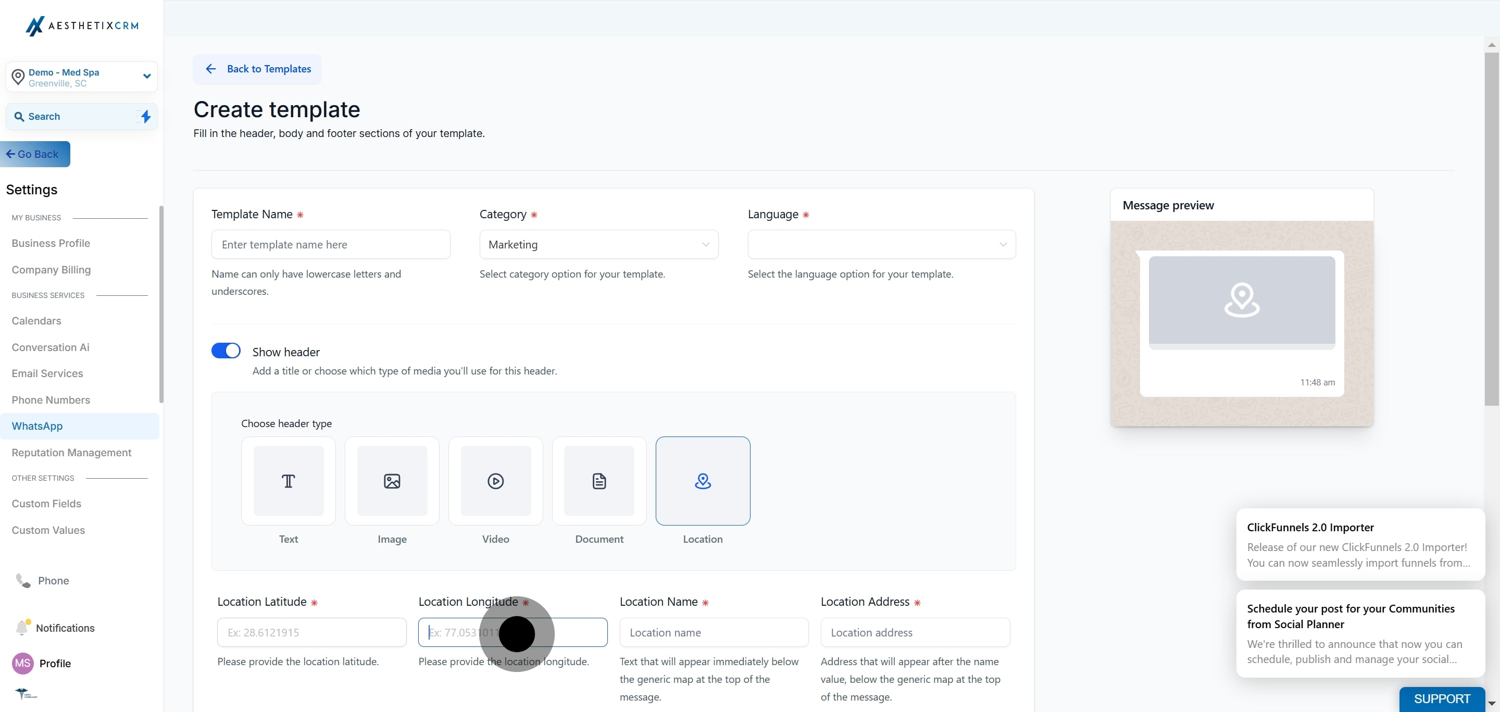
Task: Open WhatsApp settings menu item
Action: tap(37, 426)
